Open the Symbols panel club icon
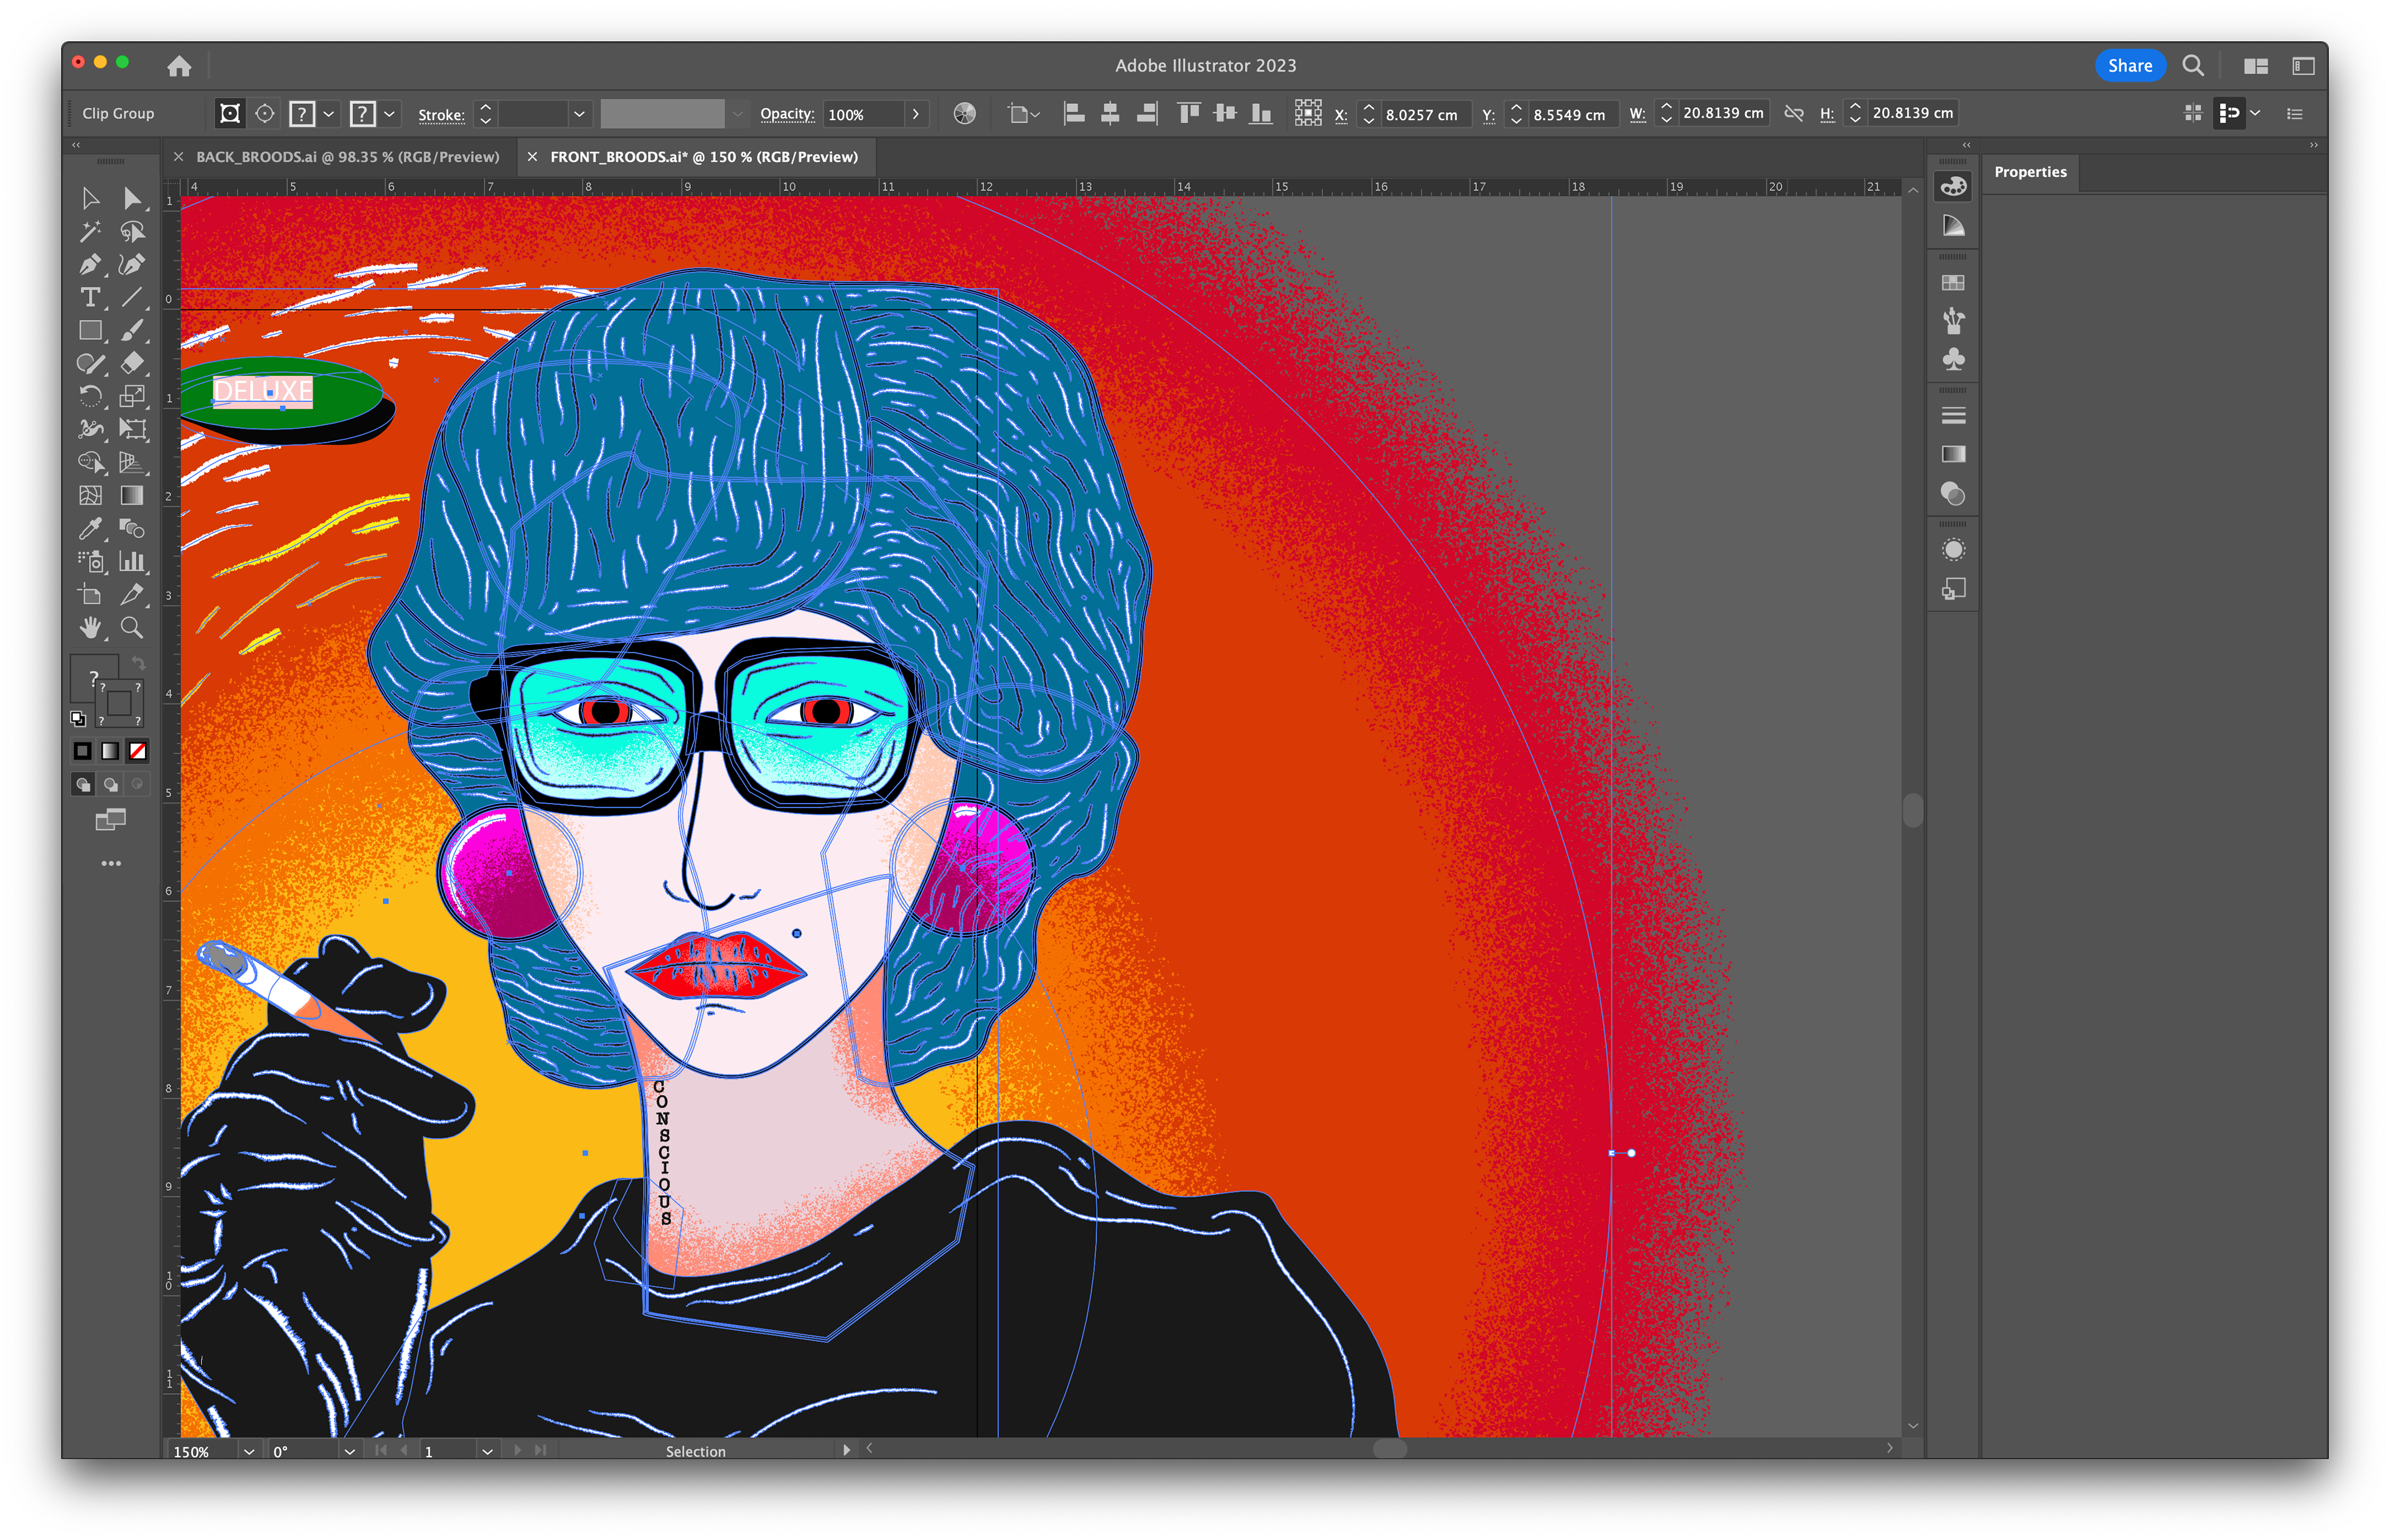Image resolution: width=2390 pixels, height=1540 pixels. [1952, 359]
